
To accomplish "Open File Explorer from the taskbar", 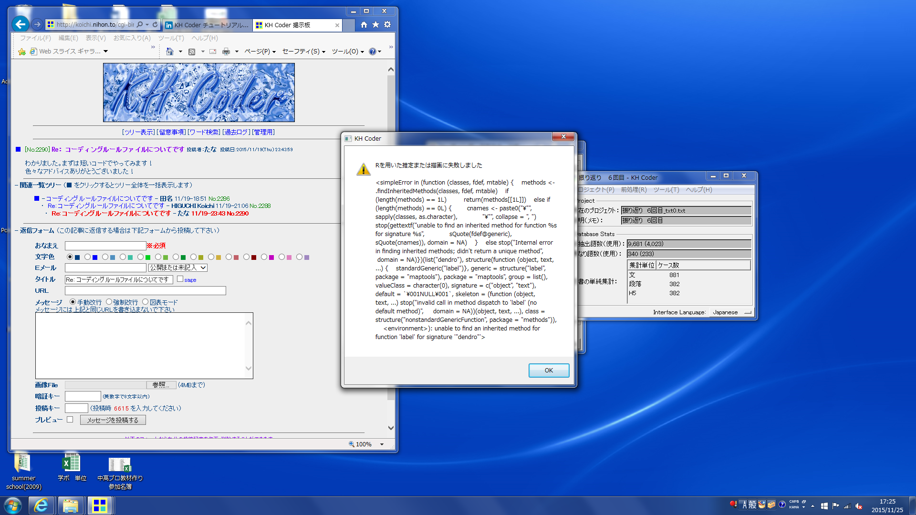I will pos(71,505).
